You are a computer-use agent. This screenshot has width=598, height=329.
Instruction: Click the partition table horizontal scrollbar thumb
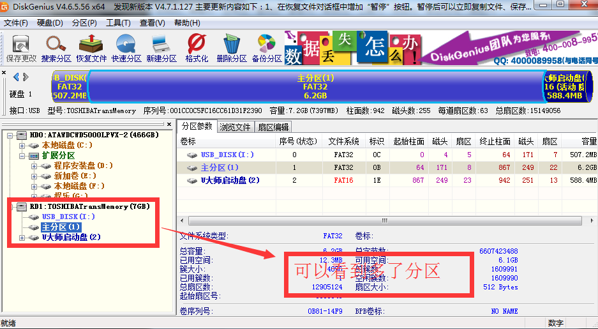tap(385, 220)
